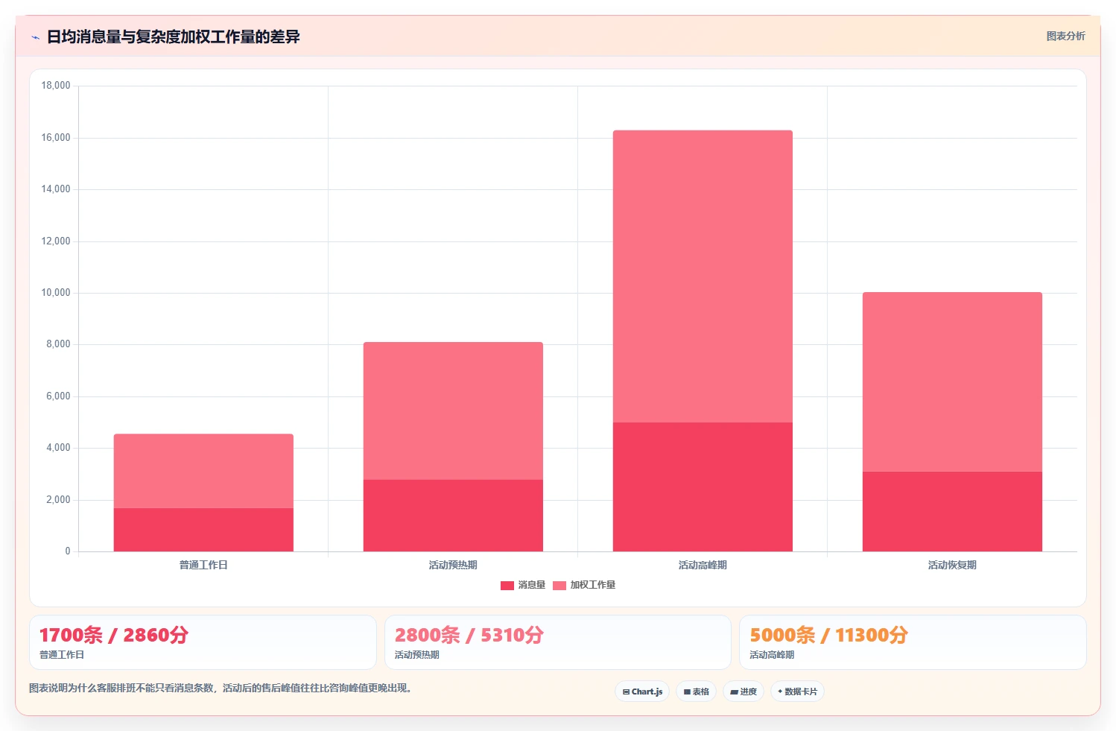Click the 4,000 y-axis tick label
1116x731 pixels.
click(x=58, y=448)
